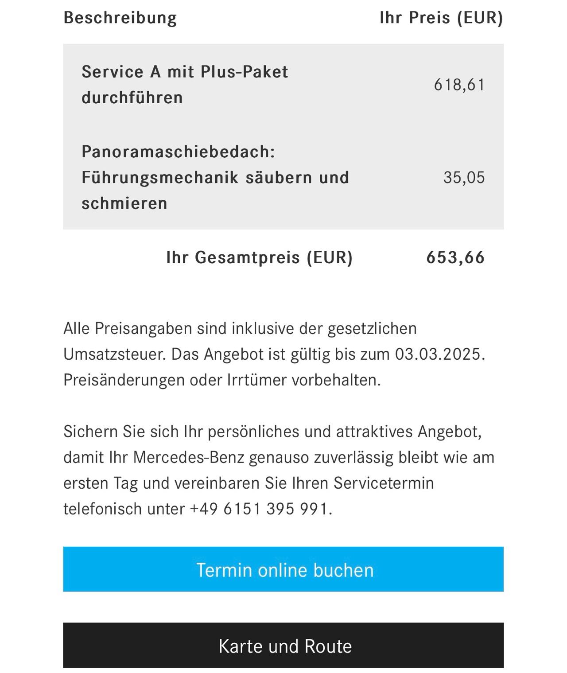Click the Termin online buchen button
The width and height of the screenshot is (567, 673).
pyautogui.click(x=283, y=569)
